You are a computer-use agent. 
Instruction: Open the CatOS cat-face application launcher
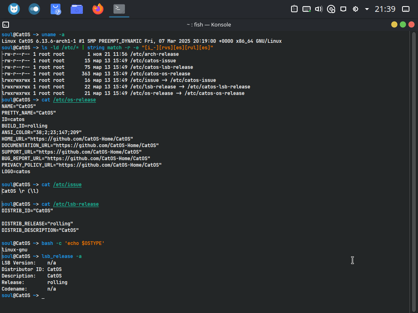click(x=14, y=9)
